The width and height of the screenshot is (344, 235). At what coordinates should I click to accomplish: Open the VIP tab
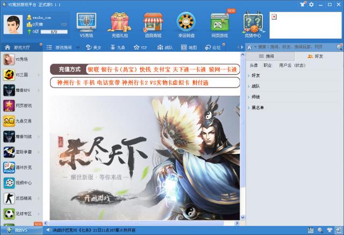[140, 47]
